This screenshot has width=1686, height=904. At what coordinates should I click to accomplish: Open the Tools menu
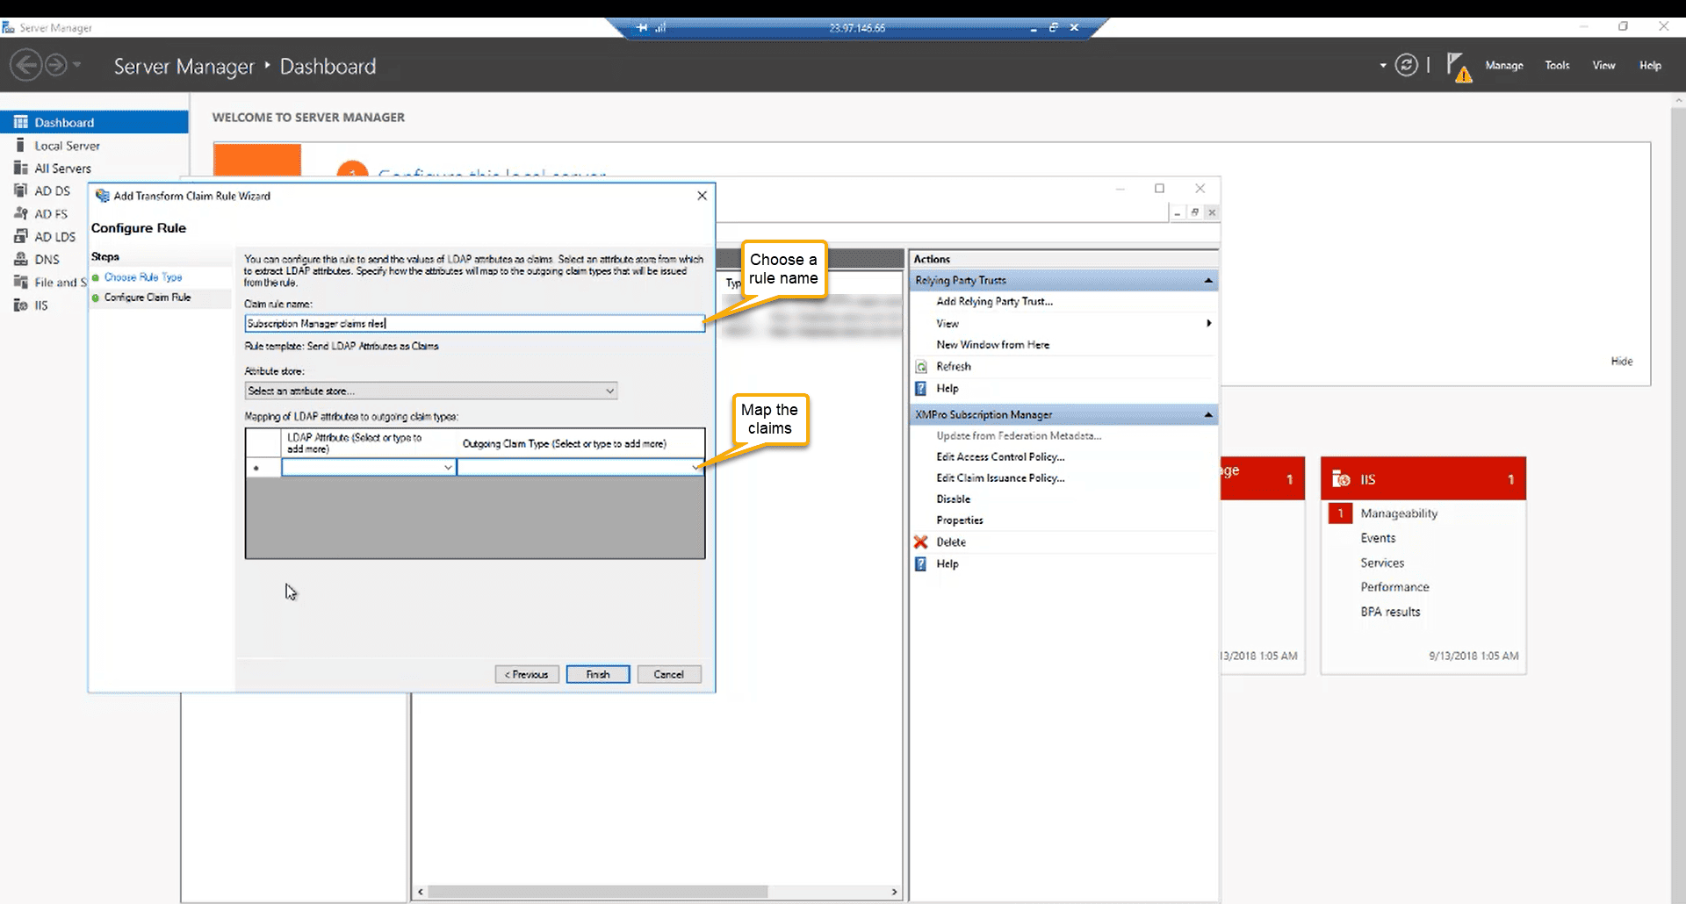(1557, 66)
